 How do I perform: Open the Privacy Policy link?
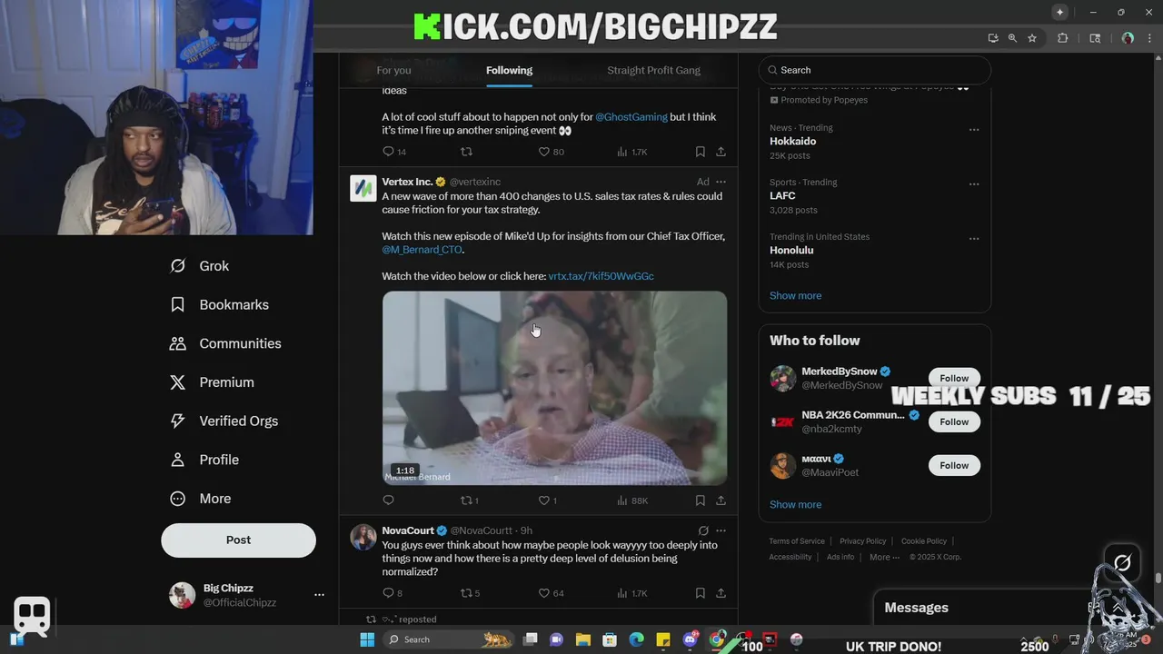click(862, 541)
